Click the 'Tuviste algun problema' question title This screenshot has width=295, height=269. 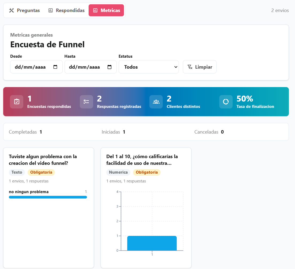[x=43, y=160]
